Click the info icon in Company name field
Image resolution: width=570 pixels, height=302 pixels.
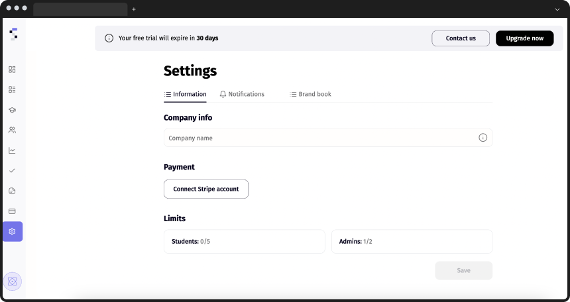coord(483,138)
